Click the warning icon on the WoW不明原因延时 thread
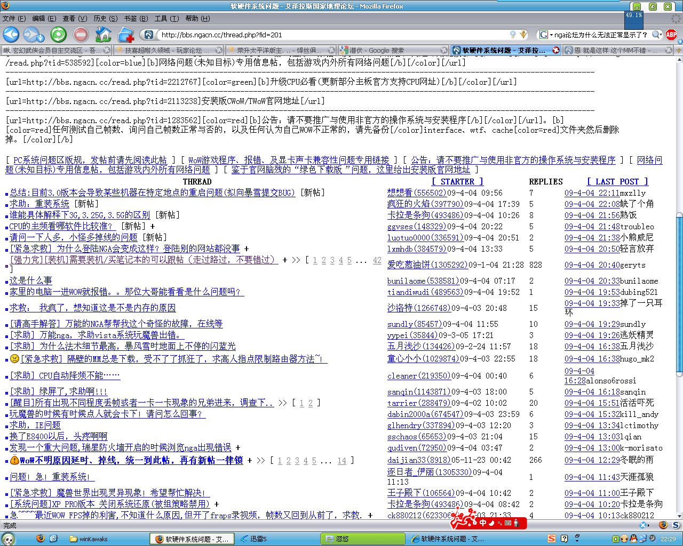This screenshot has height=546, width=683. tap(14, 460)
